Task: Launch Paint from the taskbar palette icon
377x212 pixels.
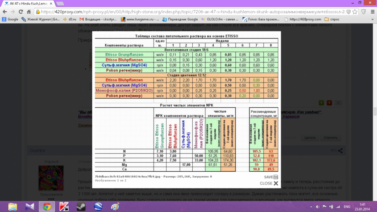Action: [115, 206]
